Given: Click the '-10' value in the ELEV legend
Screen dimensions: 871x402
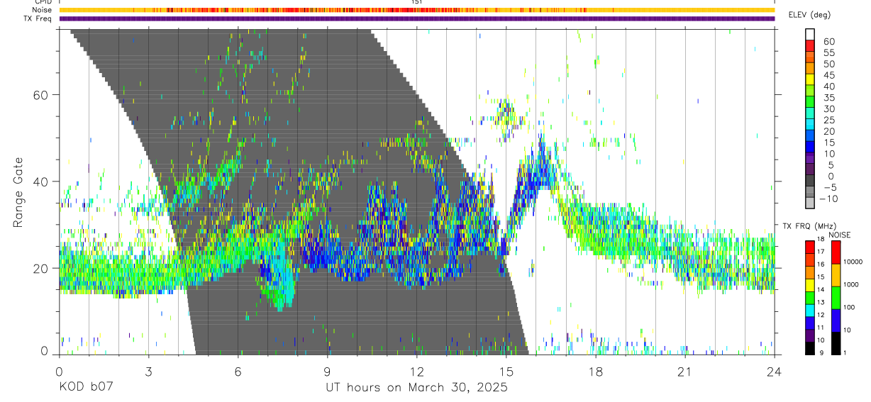Looking at the screenshot, I should tap(828, 199).
